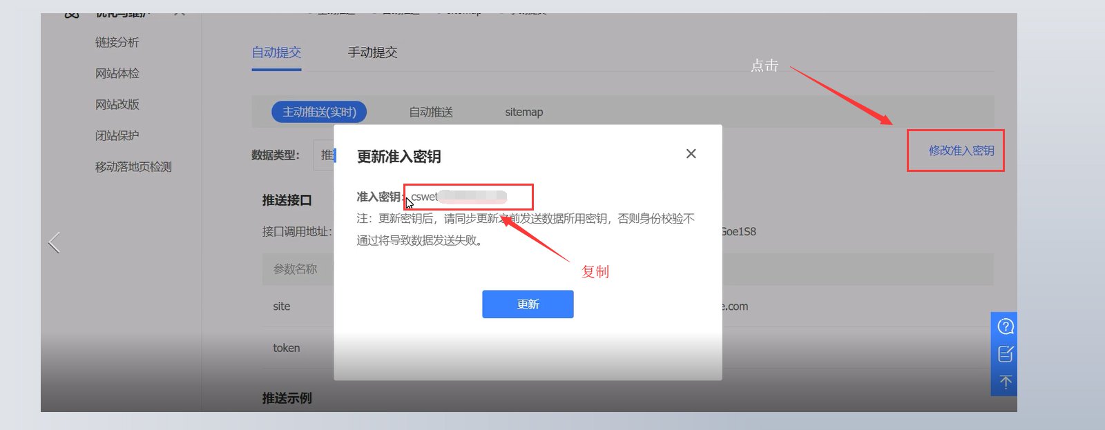Select 移动落地页检测 sidebar item
Image resolution: width=1105 pixels, height=430 pixels.
[x=133, y=166]
